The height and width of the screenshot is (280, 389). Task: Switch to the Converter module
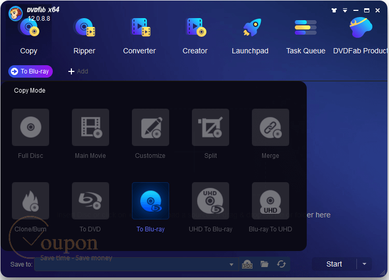click(x=140, y=37)
